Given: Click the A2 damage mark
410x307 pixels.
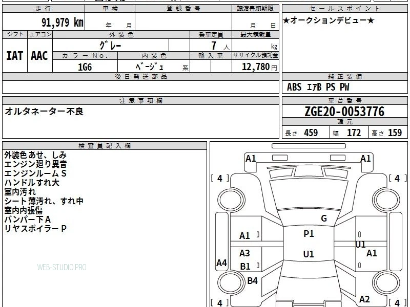Looking at the screenshot, I should point(364,299).
